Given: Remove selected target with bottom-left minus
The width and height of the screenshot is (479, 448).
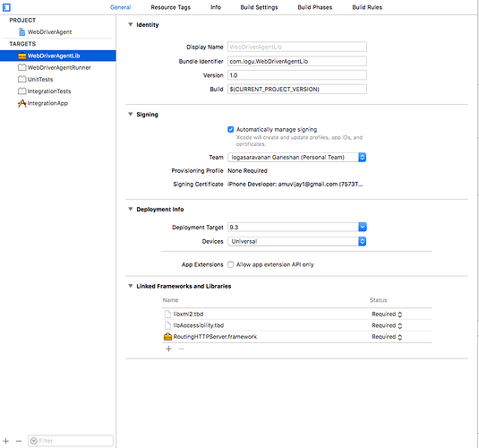Looking at the screenshot, I should tap(19, 441).
